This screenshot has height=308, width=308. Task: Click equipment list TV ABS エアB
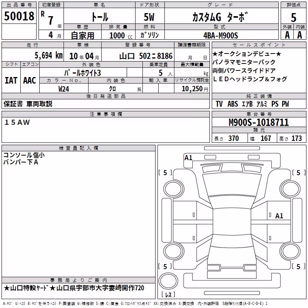(x=253, y=104)
